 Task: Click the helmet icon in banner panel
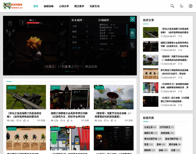tap(132, 33)
